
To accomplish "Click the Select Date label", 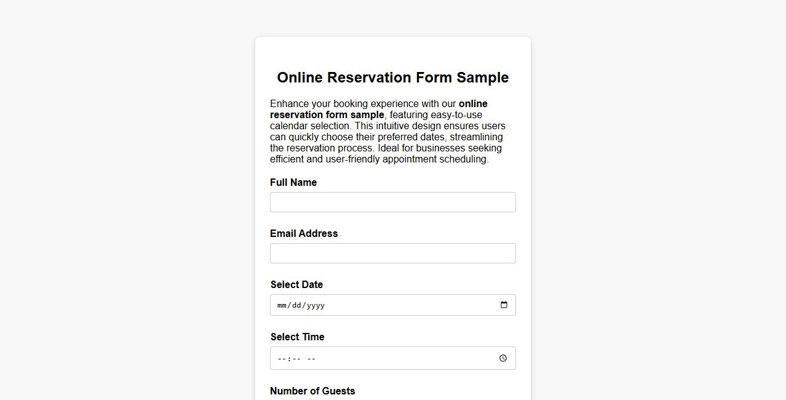I will coord(296,284).
